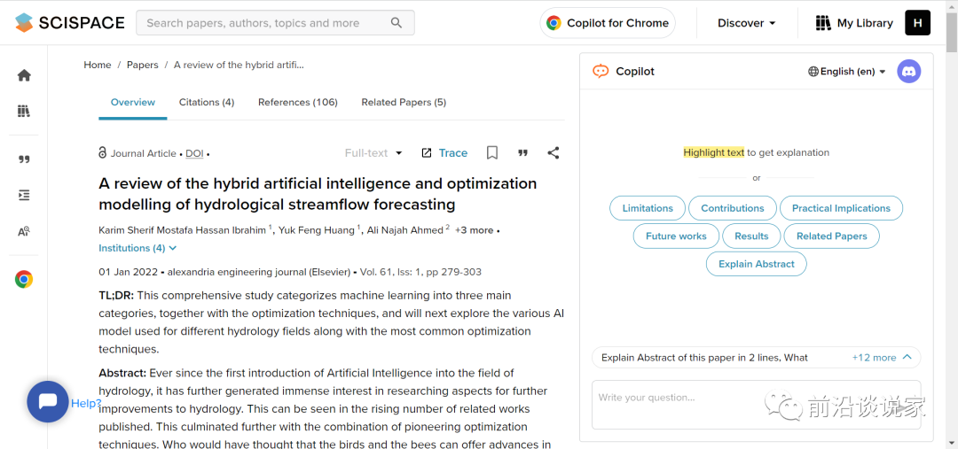Expand the Discover dropdown menu
958x449 pixels.
pyautogui.click(x=747, y=23)
